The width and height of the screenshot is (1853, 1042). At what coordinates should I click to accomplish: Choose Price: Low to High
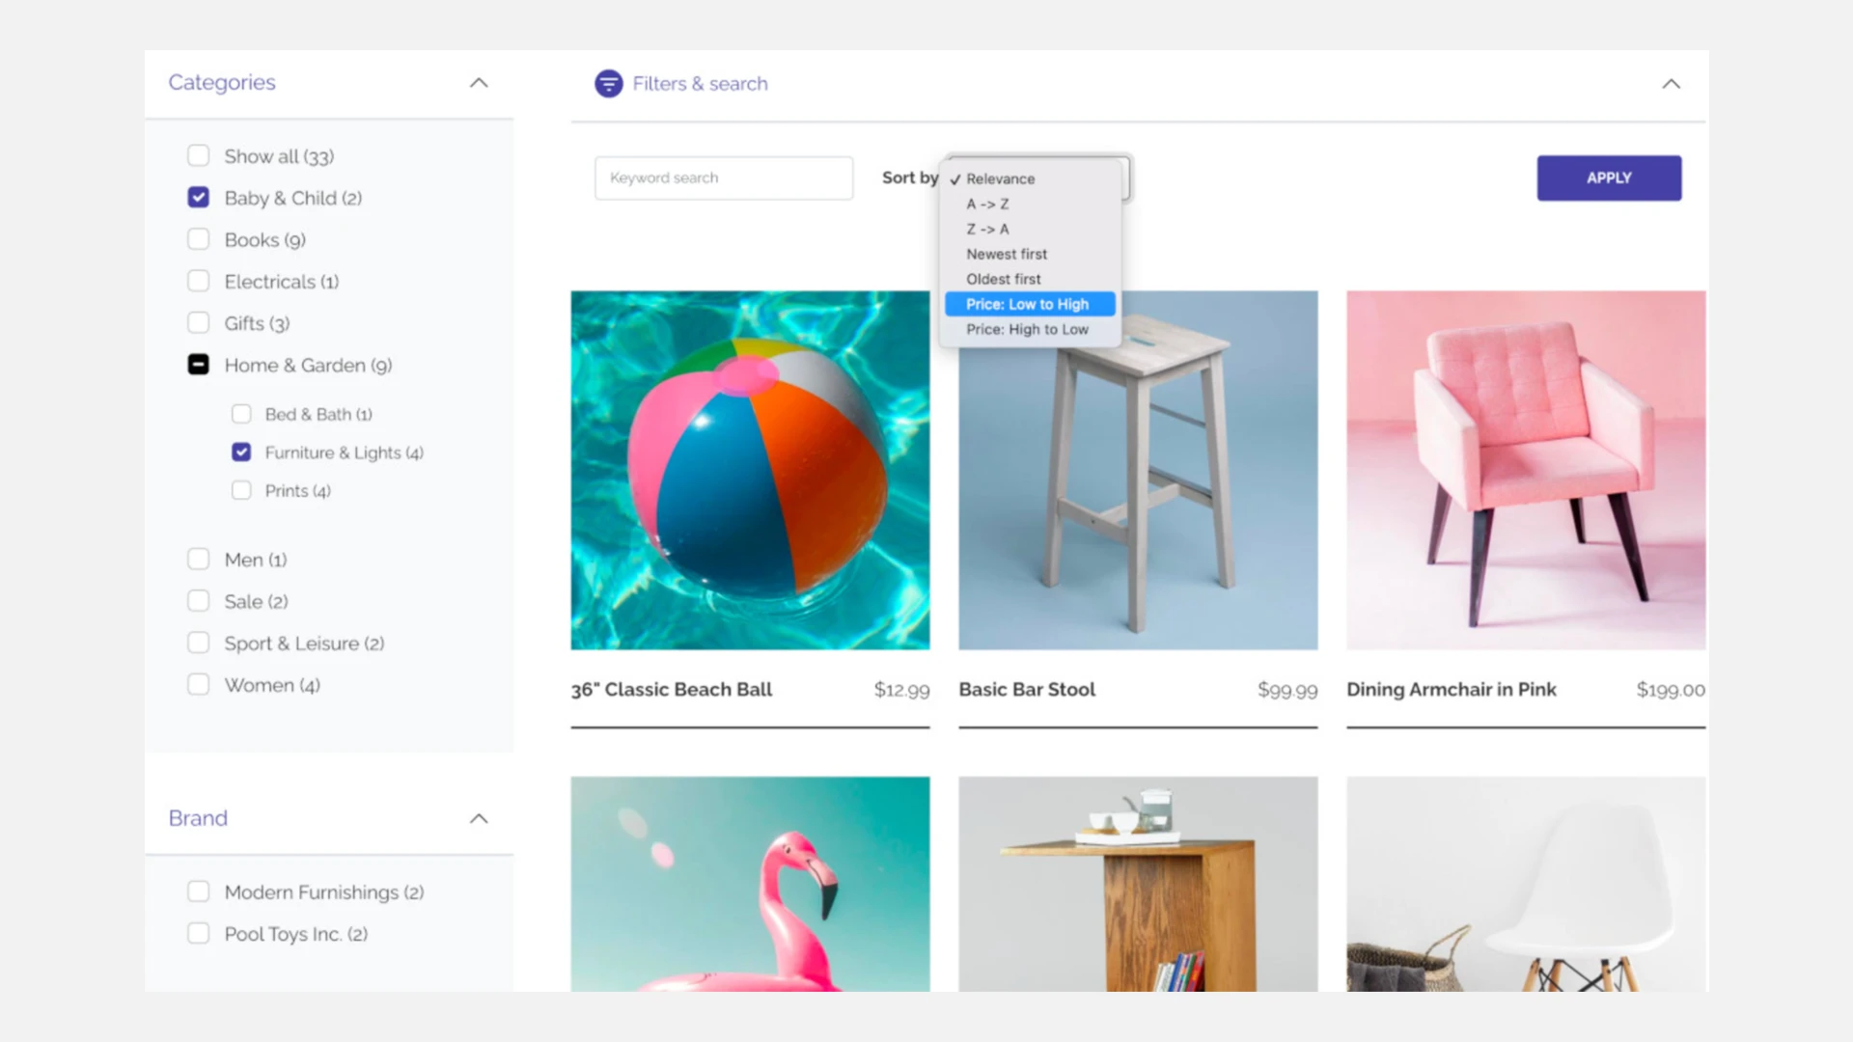click(x=1030, y=304)
